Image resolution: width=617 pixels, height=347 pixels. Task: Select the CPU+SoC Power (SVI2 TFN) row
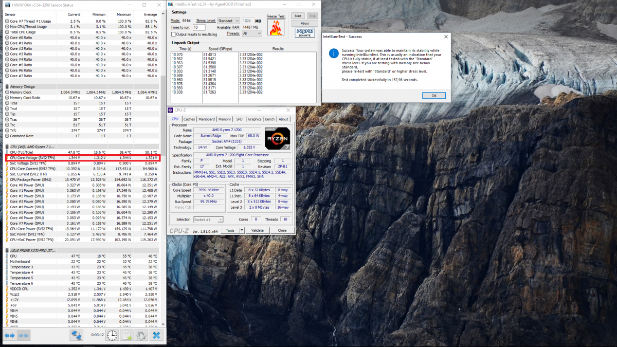pyautogui.click(x=81, y=240)
